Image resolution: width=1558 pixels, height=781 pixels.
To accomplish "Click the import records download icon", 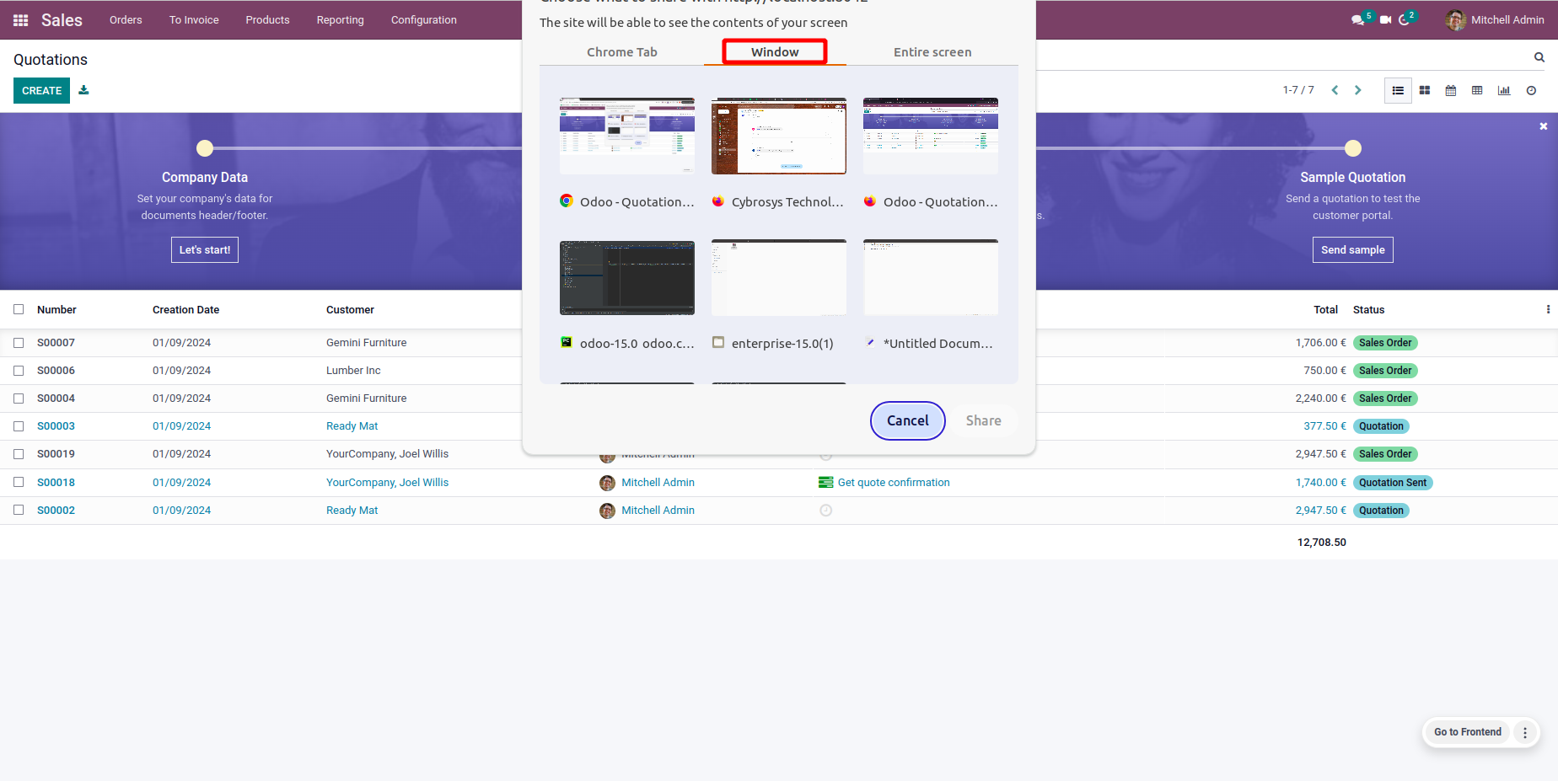I will [83, 90].
